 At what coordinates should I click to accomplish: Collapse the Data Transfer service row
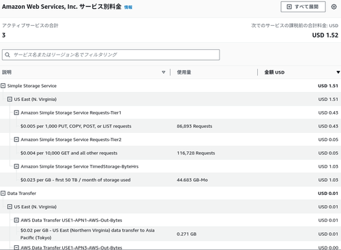(x=3, y=193)
